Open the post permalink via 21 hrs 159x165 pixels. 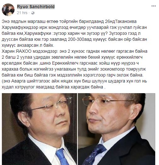[x=22, y=13]
